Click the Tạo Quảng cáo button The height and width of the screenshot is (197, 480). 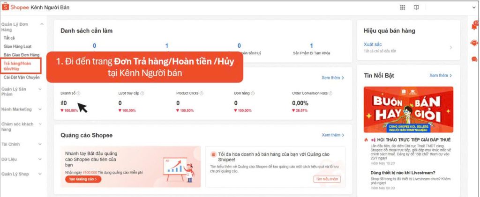pyautogui.click(x=83, y=179)
